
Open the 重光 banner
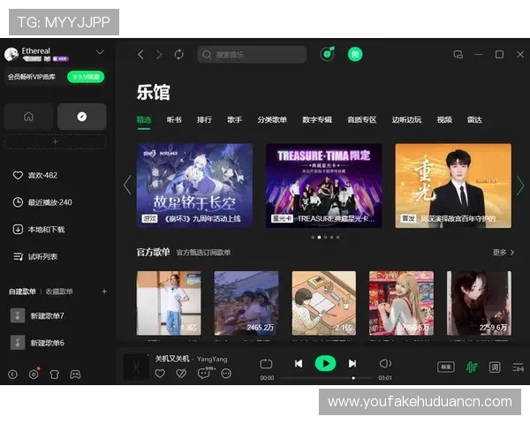(453, 185)
